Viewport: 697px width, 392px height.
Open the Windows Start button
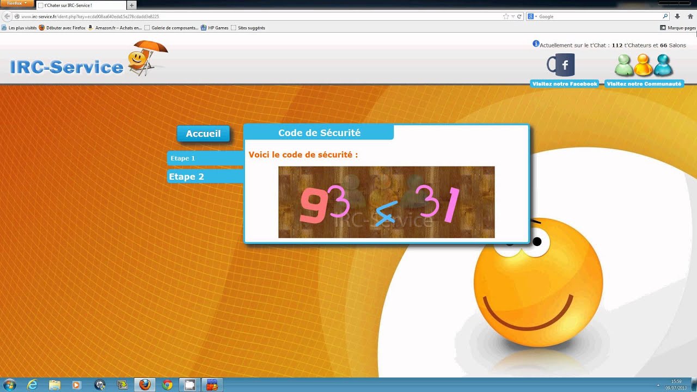10,384
